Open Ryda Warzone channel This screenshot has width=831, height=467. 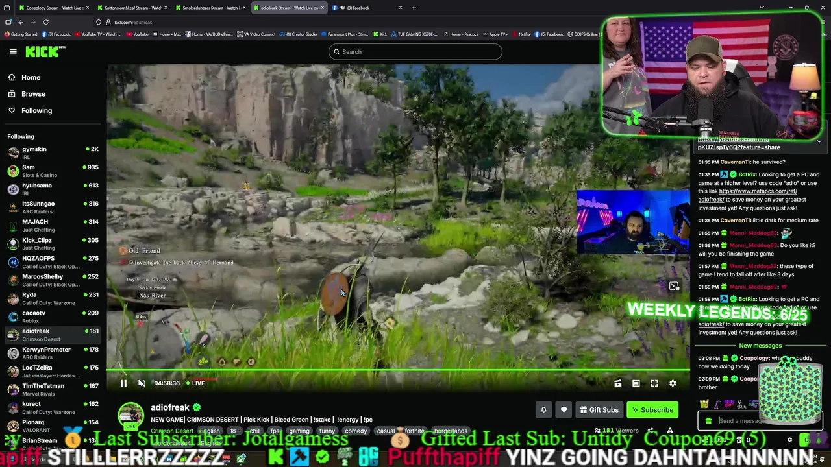[x=53, y=298]
